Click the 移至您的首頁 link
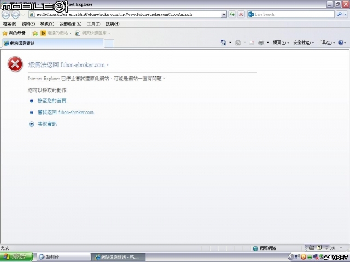 pyautogui.click(x=52, y=100)
